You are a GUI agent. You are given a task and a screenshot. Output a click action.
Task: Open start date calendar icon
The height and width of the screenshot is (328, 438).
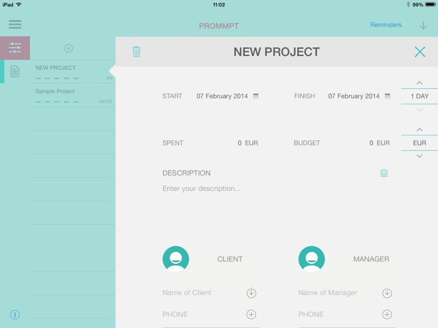[256, 96]
